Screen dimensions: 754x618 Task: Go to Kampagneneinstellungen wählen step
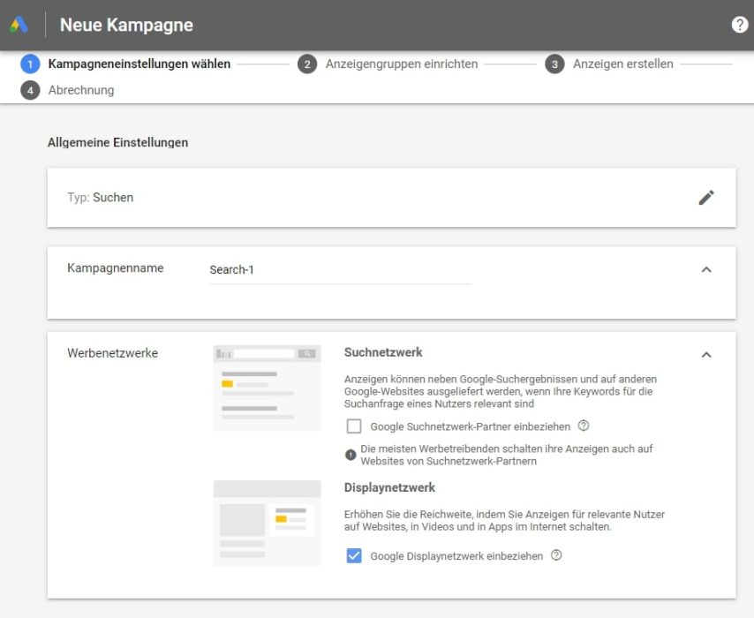[x=139, y=64]
